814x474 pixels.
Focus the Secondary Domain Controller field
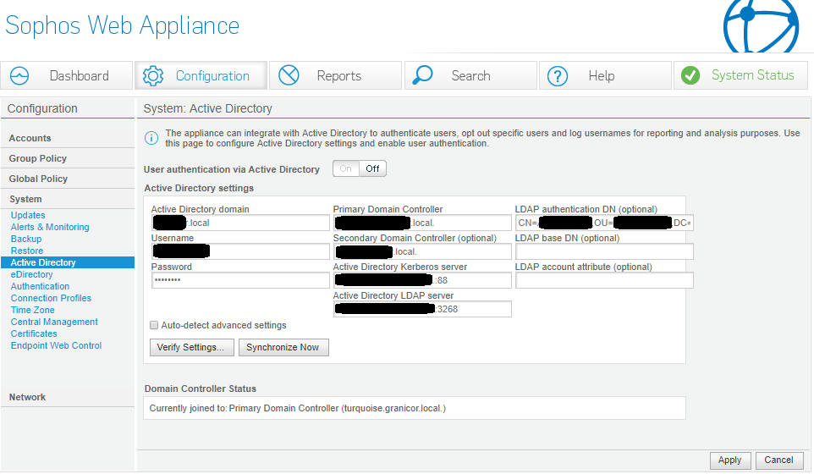(x=422, y=251)
